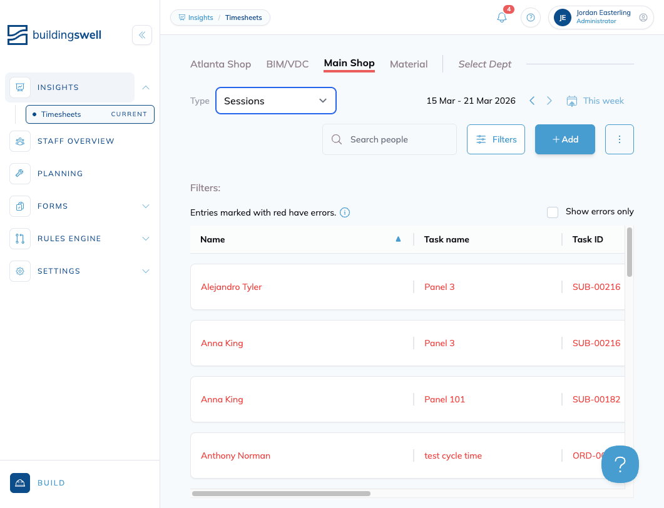Enable Show errors only checkbox
This screenshot has width=664, height=508.
click(552, 212)
